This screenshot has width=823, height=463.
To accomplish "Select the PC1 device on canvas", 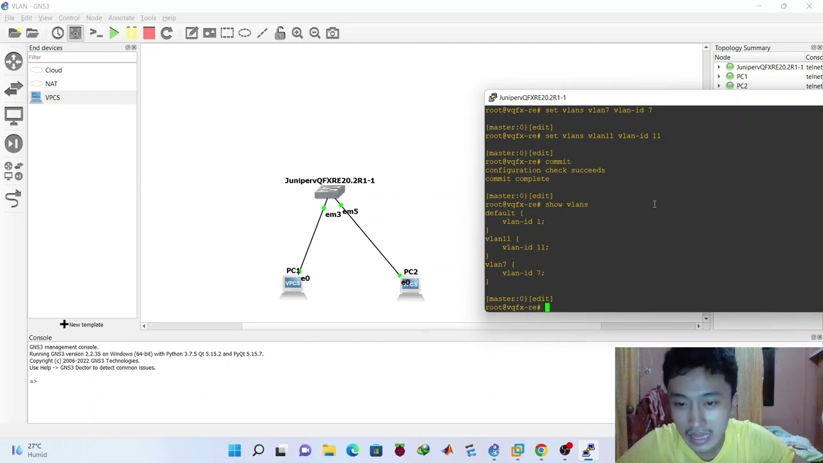I will [293, 287].
